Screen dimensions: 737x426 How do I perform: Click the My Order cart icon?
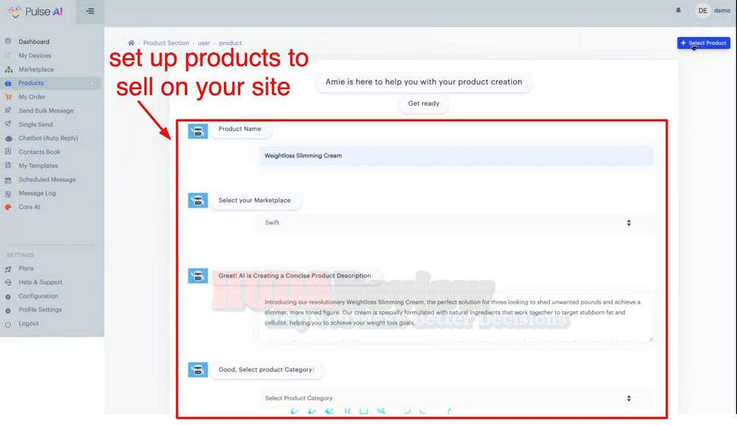(8, 97)
